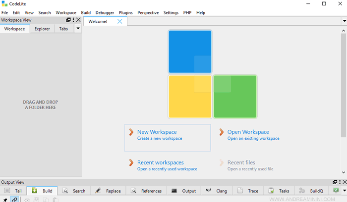Screen dimensions: 347x202
Task: Open the Plugins menu
Action: [125, 12]
